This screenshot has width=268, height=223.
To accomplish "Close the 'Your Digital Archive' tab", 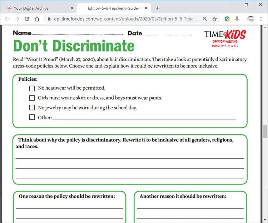I will click(x=72, y=8).
